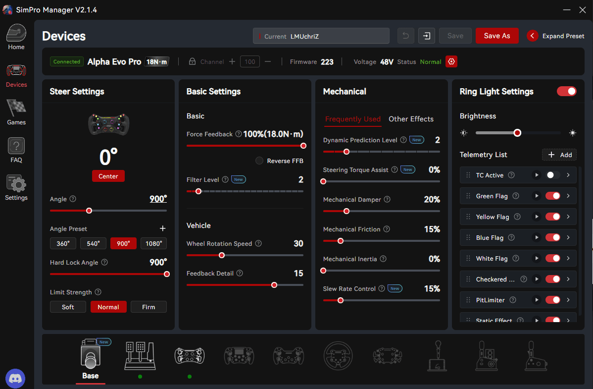Click the grayed Save button
This screenshot has height=389, width=593.
[455, 36]
